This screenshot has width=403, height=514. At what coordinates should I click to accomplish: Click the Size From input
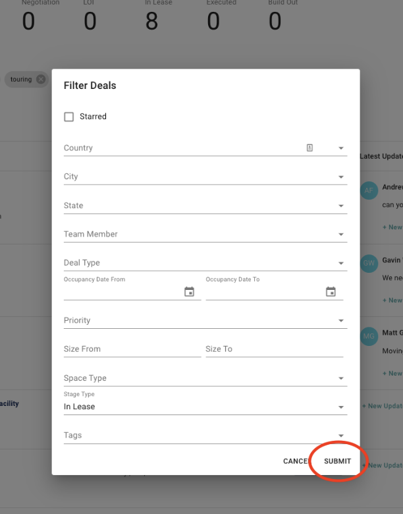tap(132, 349)
